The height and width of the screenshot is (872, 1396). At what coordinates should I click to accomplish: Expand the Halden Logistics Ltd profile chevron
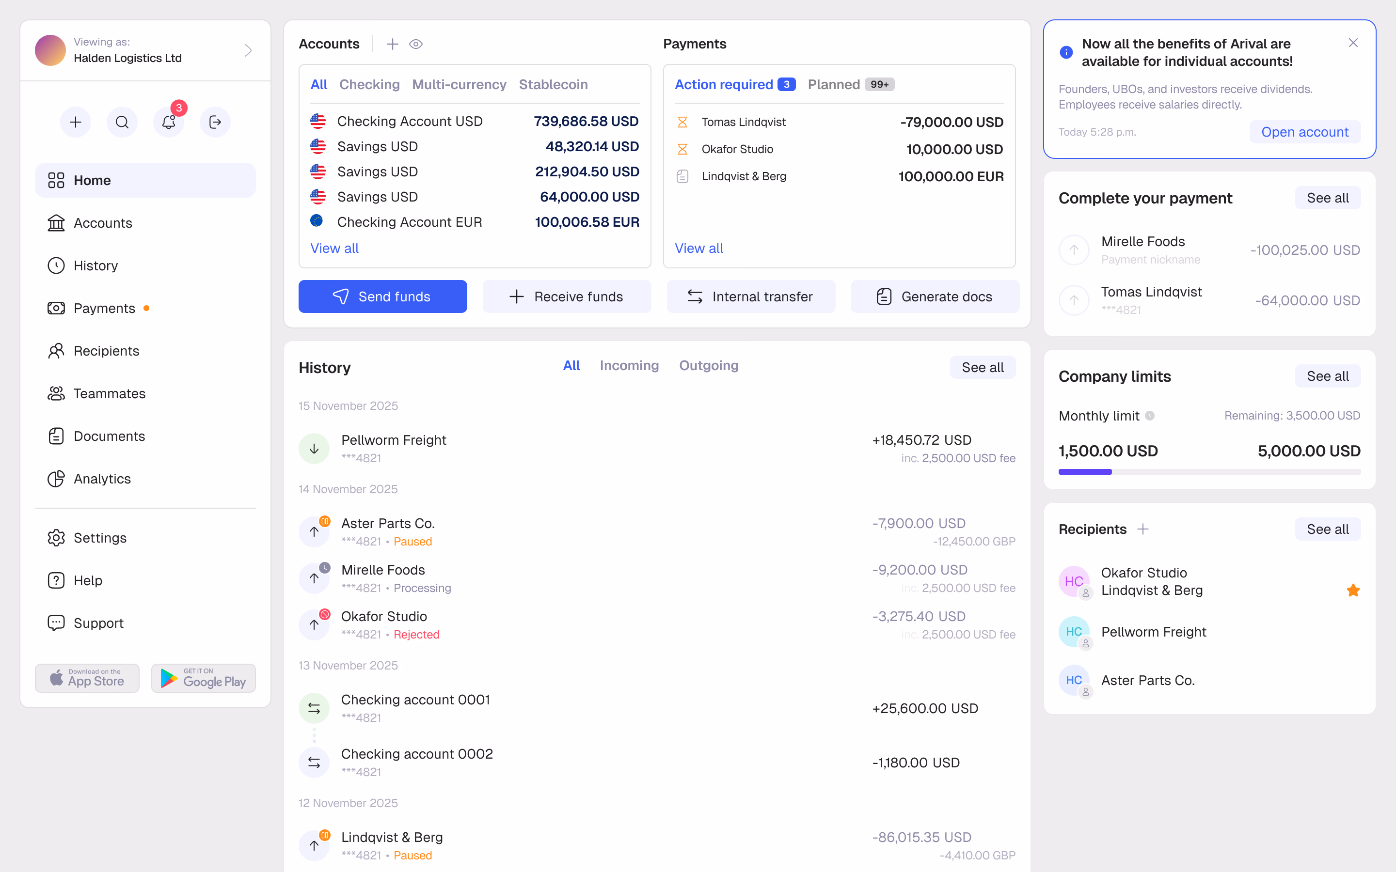click(248, 50)
